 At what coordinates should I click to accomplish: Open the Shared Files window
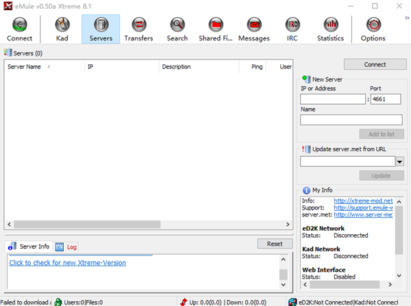click(216, 29)
